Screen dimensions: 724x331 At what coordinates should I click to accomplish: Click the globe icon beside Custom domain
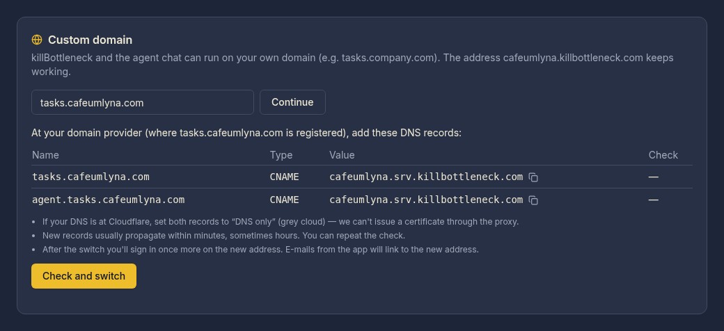point(37,40)
